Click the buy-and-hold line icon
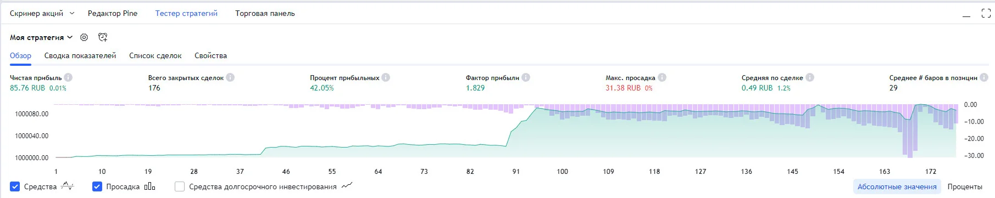995x198 pixels. tap(347, 186)
